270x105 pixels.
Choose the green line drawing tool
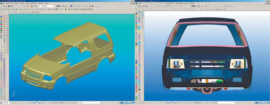point(82,6)
